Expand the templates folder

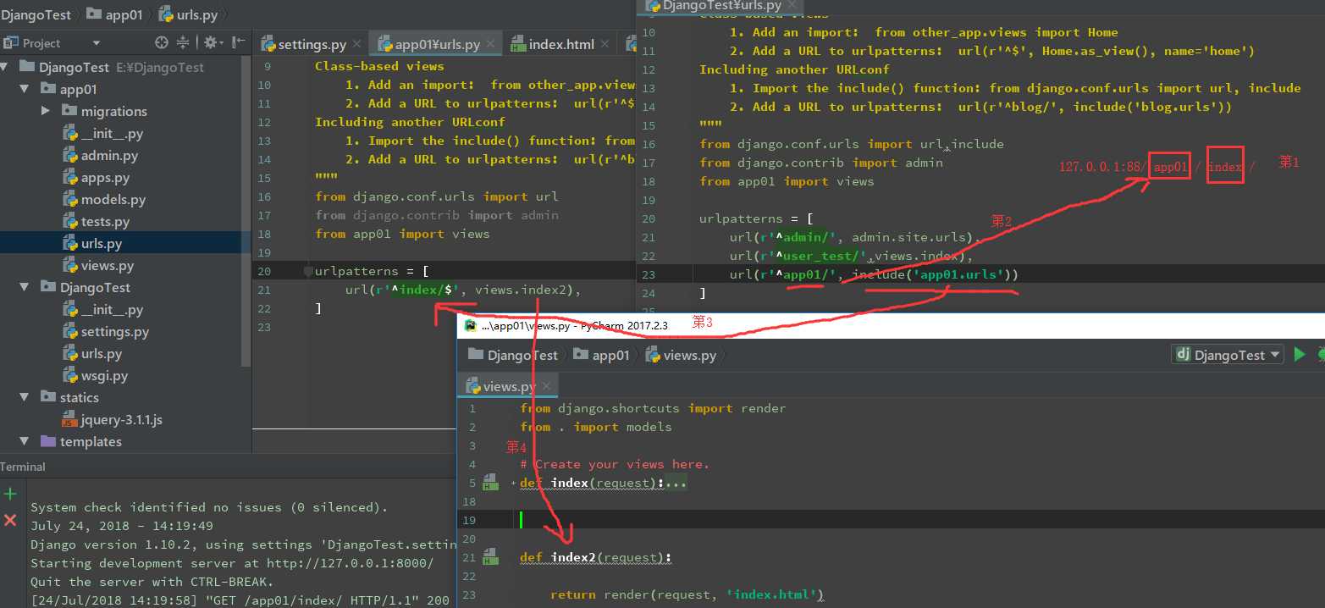[x=25, y=441]
